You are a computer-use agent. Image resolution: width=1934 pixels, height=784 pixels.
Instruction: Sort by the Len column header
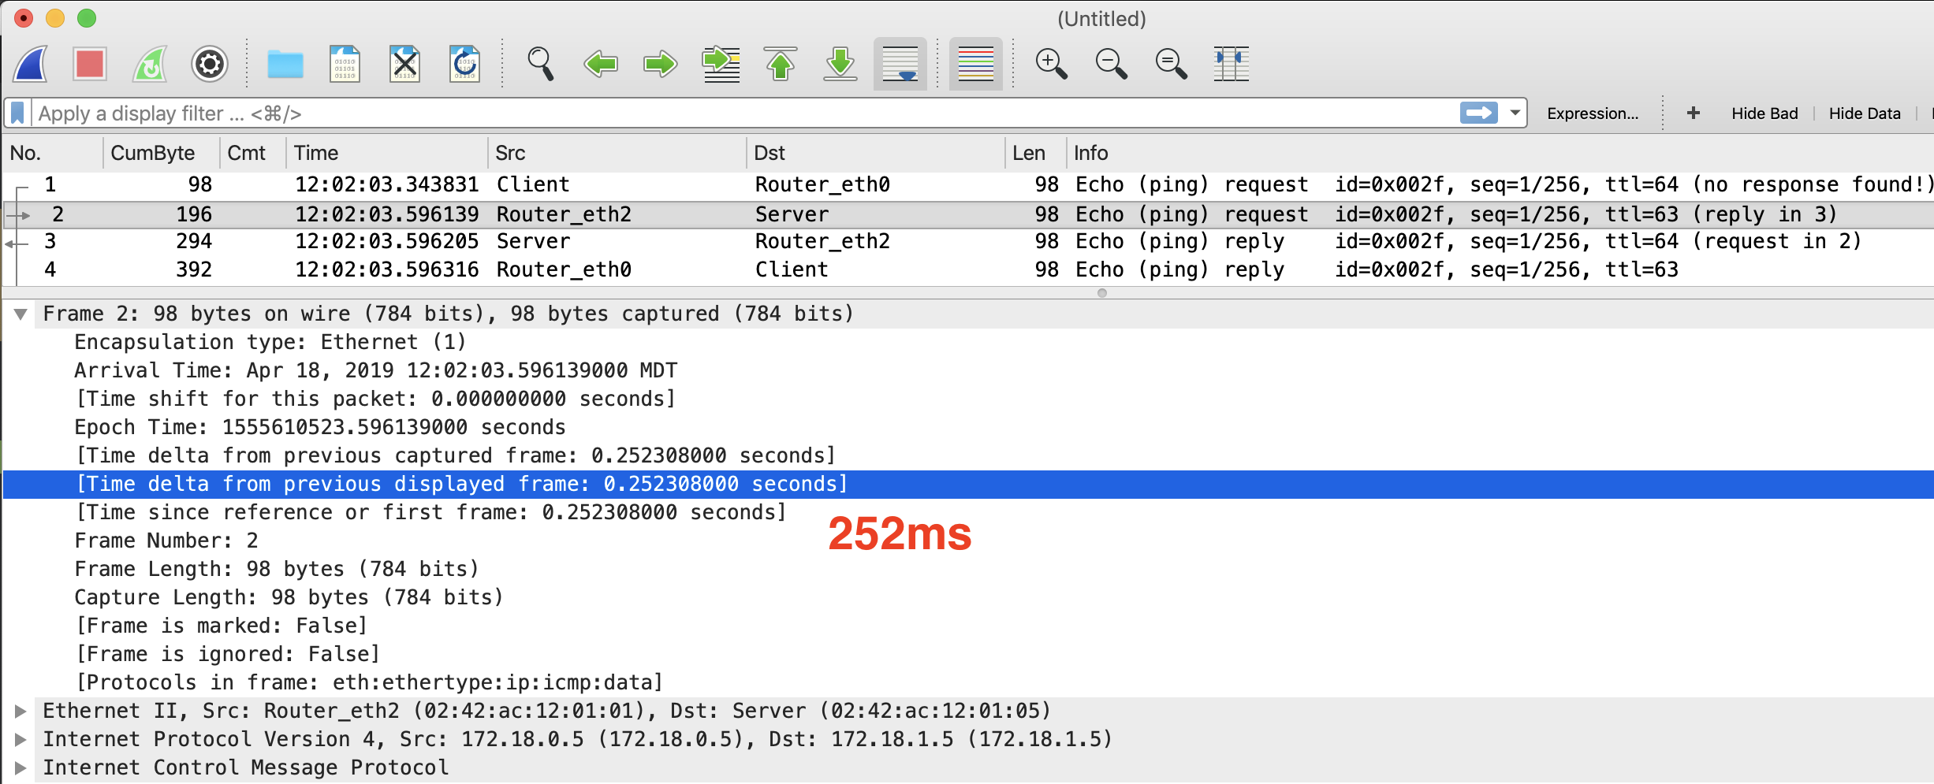pos(1035,153)
